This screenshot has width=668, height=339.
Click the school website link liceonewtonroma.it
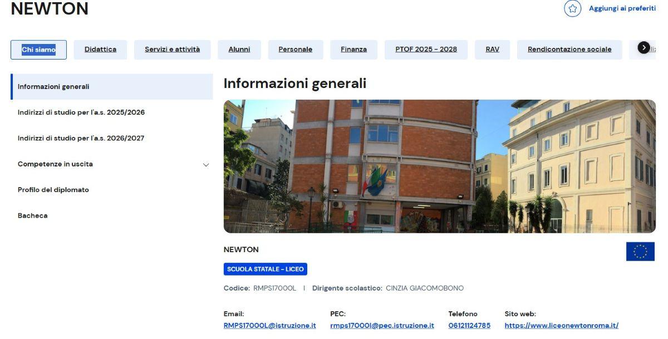pos(561,325)
